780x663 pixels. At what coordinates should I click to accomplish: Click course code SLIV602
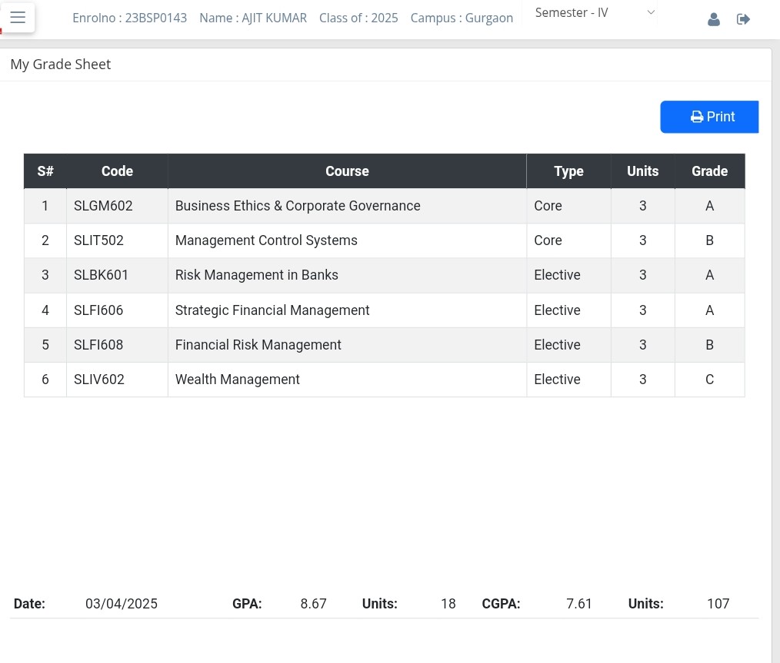click(99, 380)
